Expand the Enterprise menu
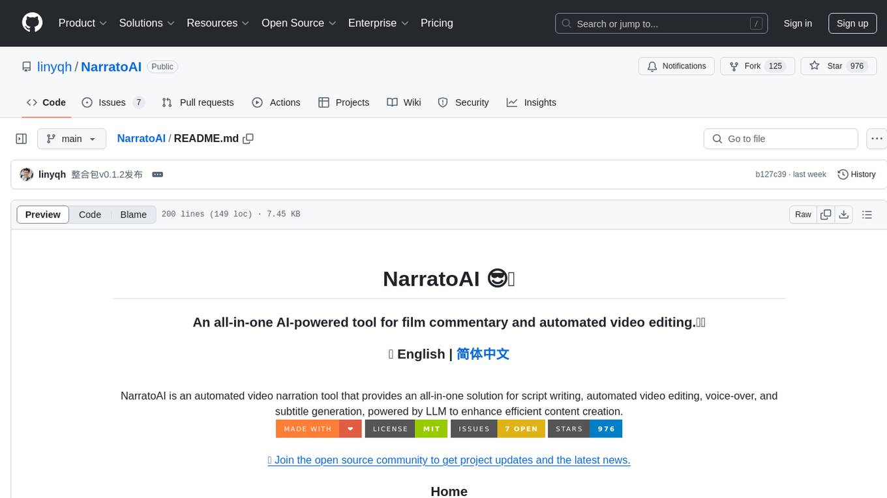Viewport: 887px width, 498px height. click(378, 23)
